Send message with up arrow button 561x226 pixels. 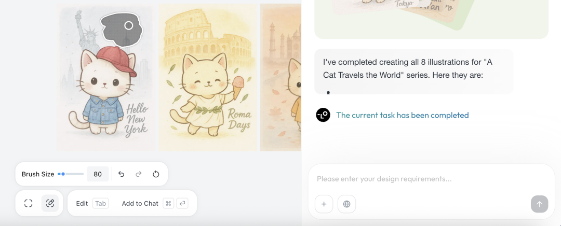click(539, 204)
